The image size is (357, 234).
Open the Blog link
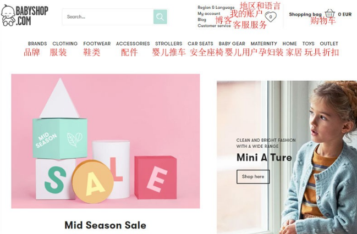(x=202, y=20)
